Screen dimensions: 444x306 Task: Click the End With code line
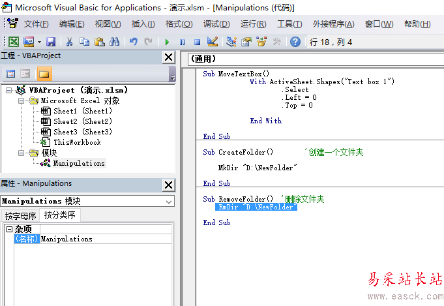pos(265,121)
